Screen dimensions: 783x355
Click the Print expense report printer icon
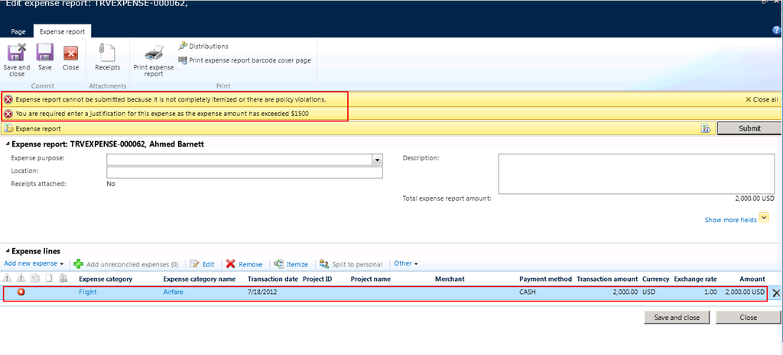[154, 55]
